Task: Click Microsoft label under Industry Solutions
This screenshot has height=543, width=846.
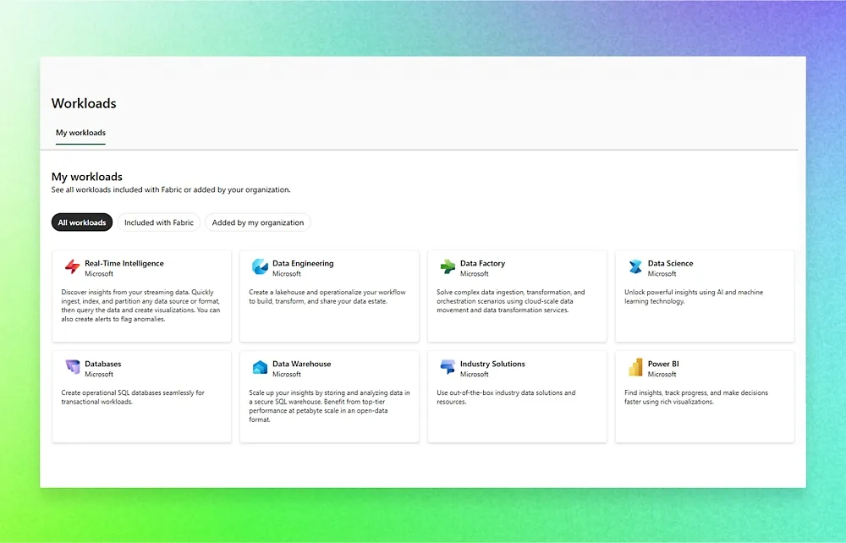Action: (475, 374)
